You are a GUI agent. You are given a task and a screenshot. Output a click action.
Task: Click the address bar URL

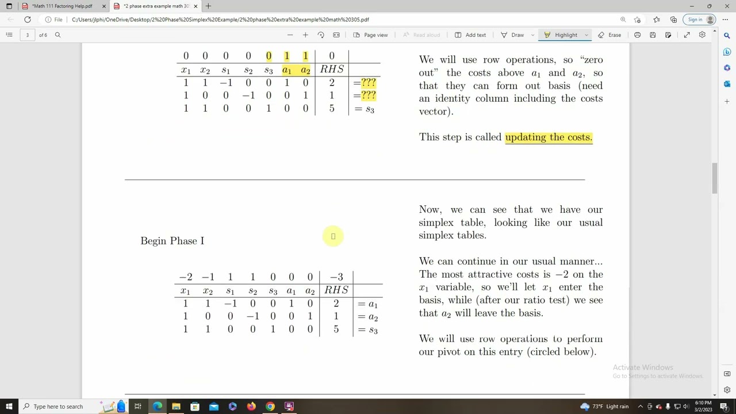[220, 20]
